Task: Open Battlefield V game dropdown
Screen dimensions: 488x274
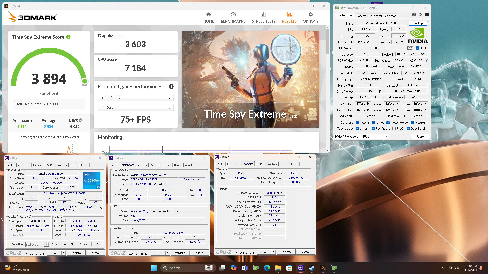Action: [x=135, y=98]
